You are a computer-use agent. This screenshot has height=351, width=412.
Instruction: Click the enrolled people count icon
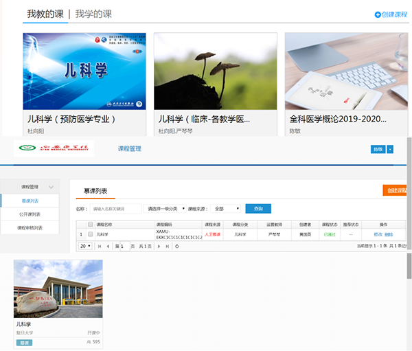pyautogui.click(x=89, y=342)
